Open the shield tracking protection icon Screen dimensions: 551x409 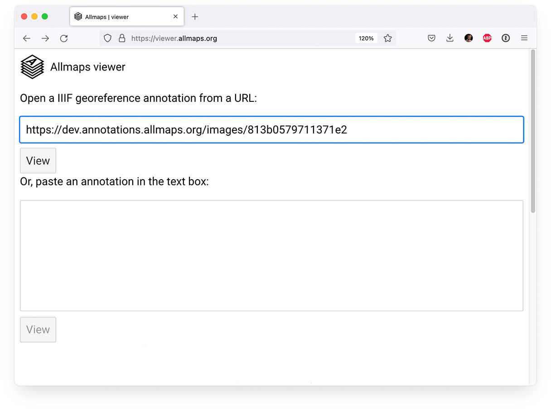(107, 38)
